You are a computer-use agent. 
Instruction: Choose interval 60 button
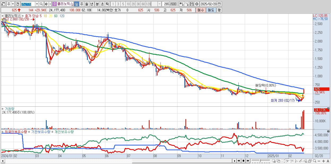143,4
